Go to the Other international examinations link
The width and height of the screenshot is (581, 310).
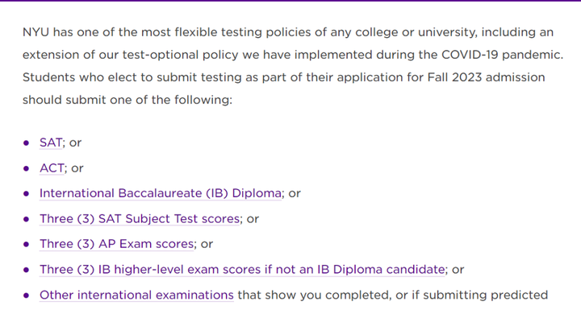[136, 295]
